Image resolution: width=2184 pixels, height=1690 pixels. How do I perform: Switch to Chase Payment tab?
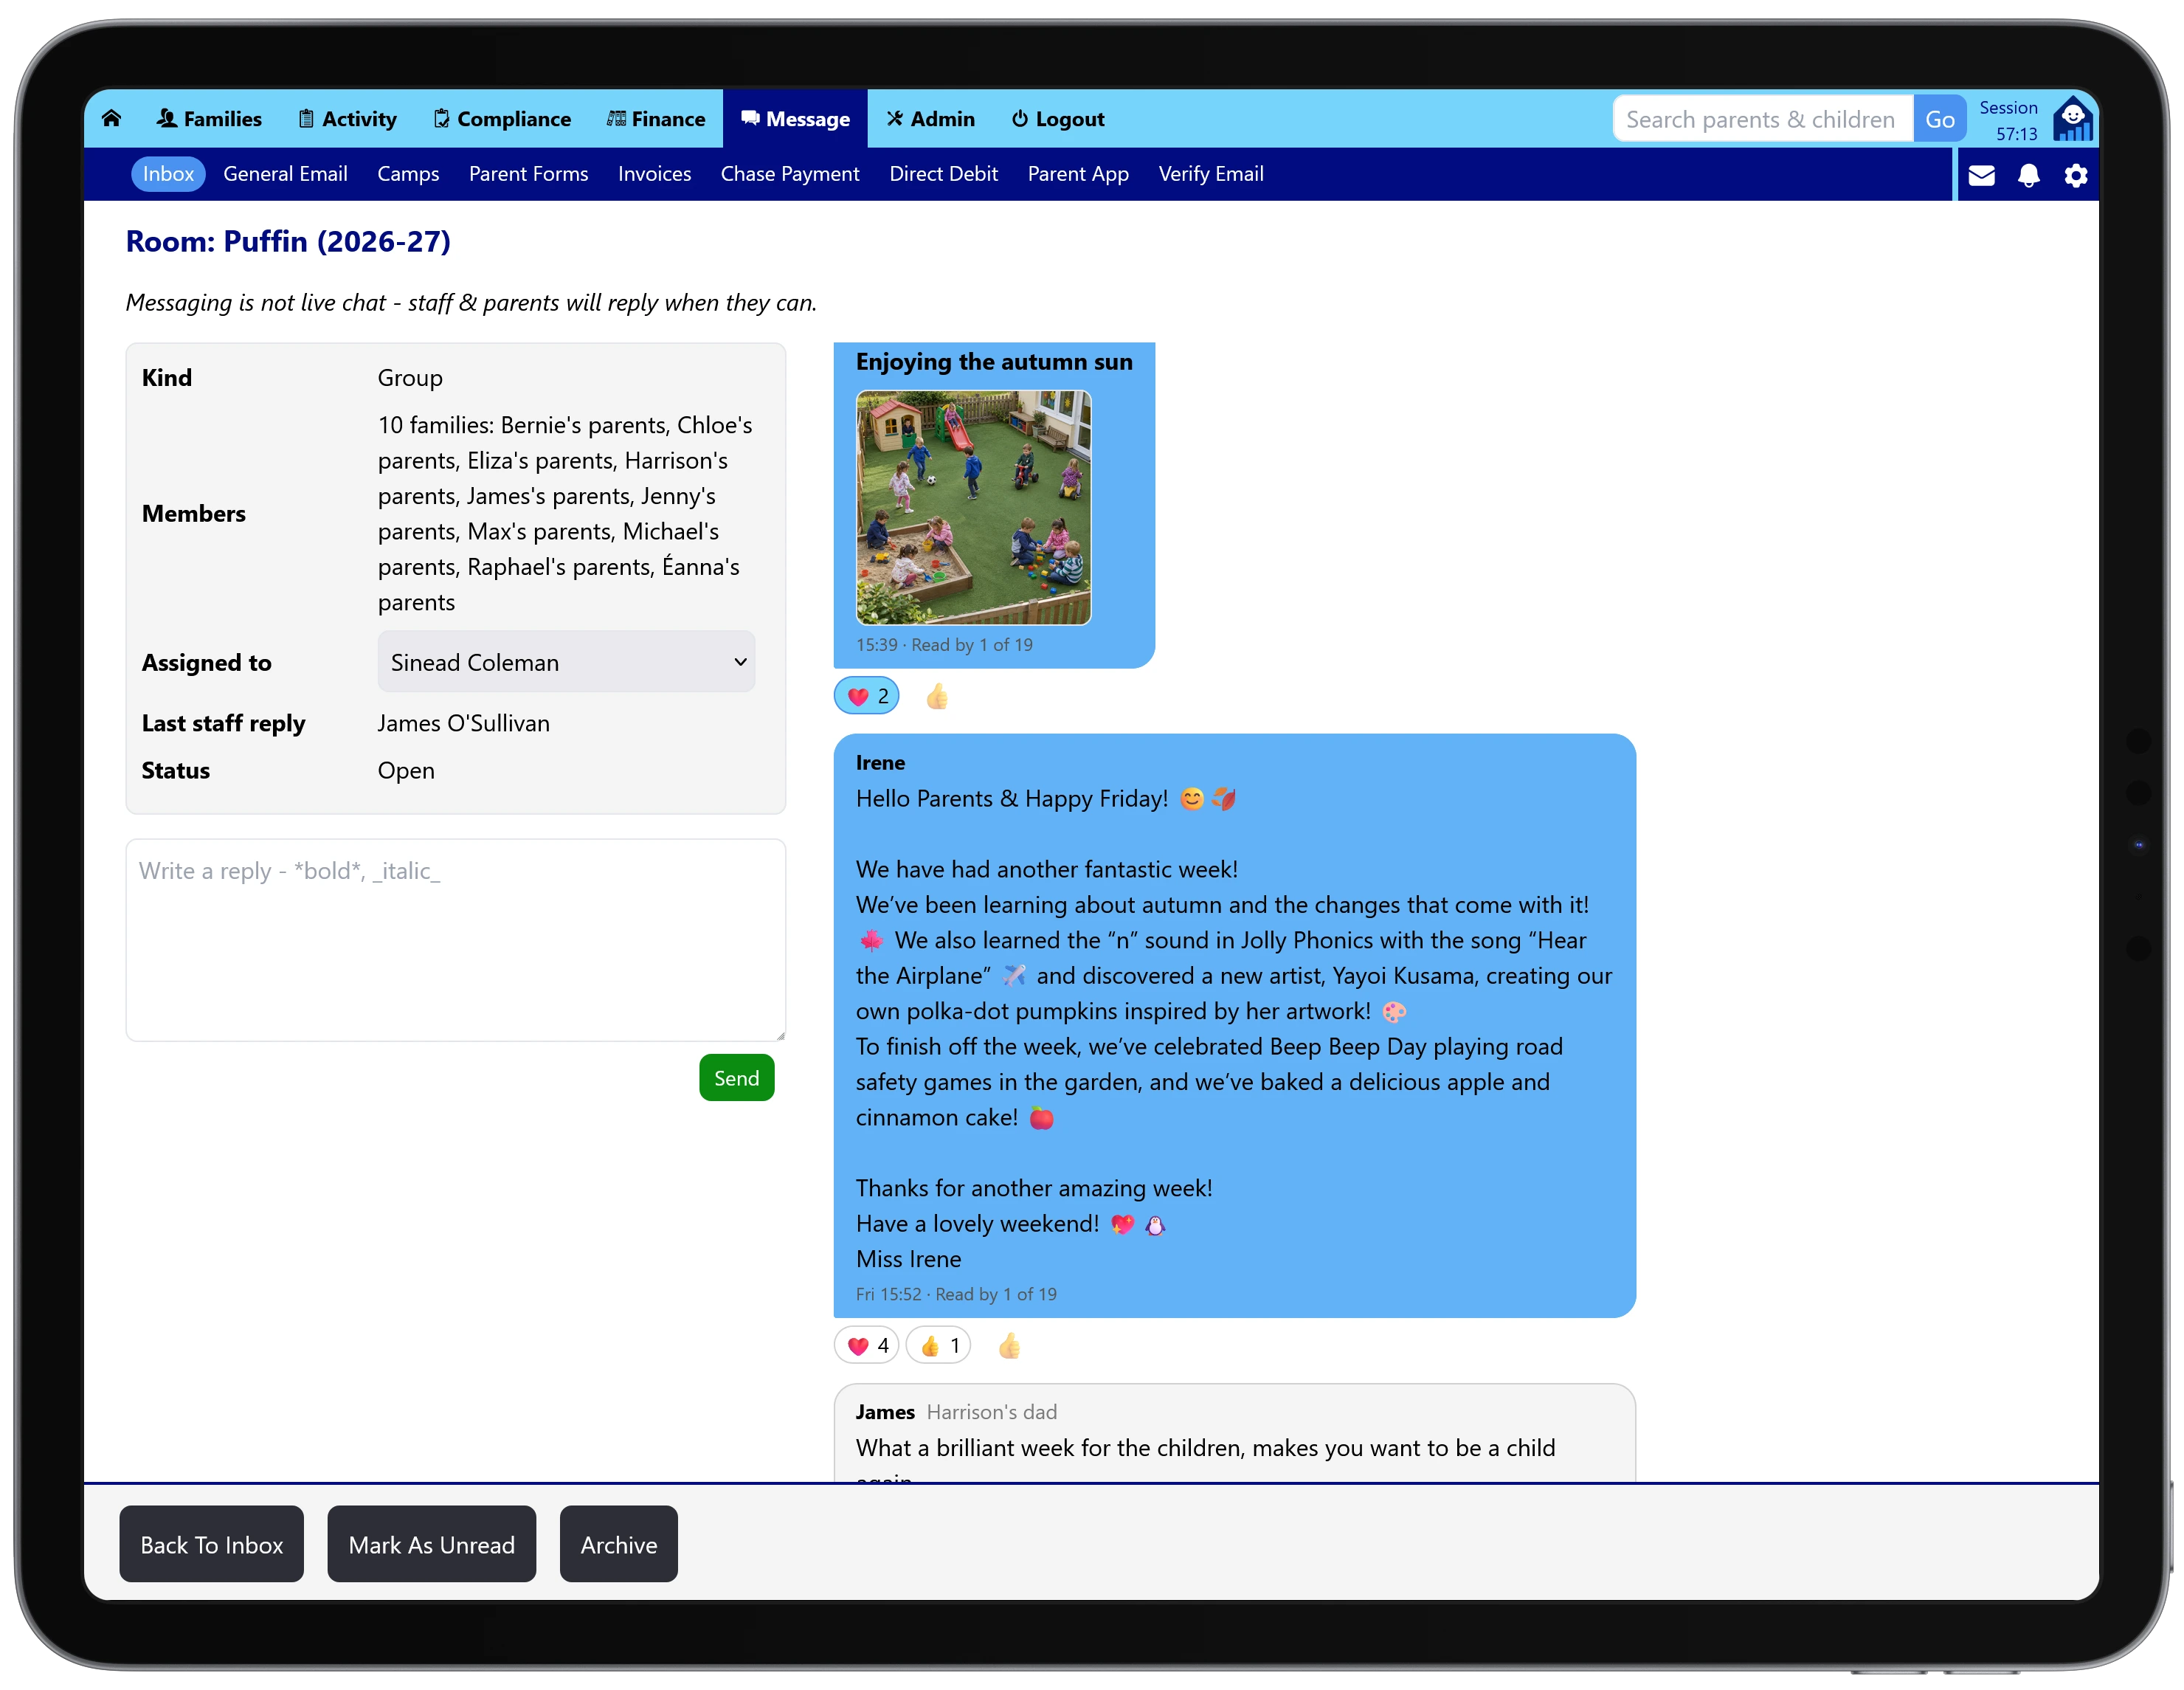click(x=790, y=174)
